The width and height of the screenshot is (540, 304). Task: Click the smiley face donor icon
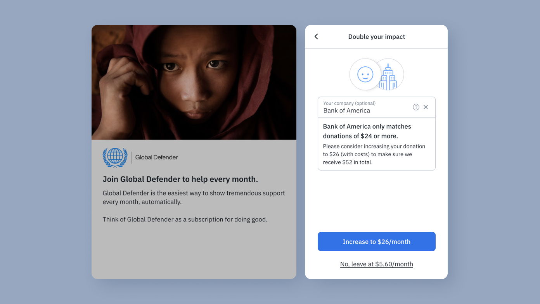pyautogui.click(x=365, y=74)
